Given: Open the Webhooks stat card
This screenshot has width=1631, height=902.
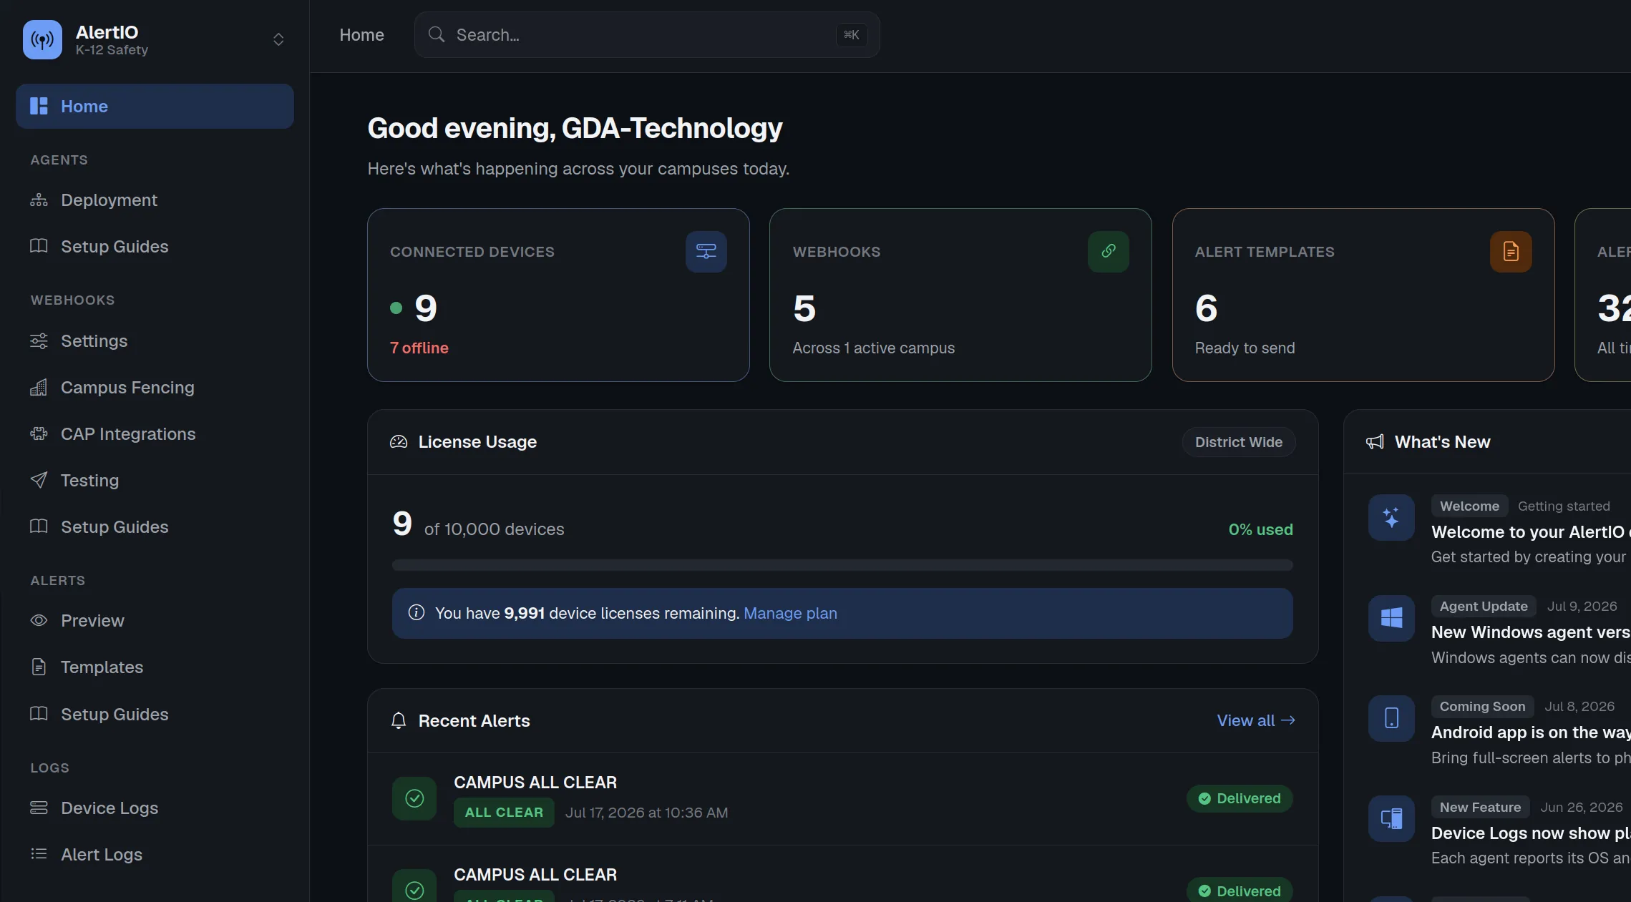Looking at the screenshot, I should point(960,295).
